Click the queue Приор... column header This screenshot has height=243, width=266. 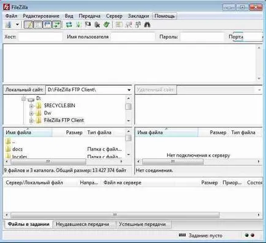point(232,182)
